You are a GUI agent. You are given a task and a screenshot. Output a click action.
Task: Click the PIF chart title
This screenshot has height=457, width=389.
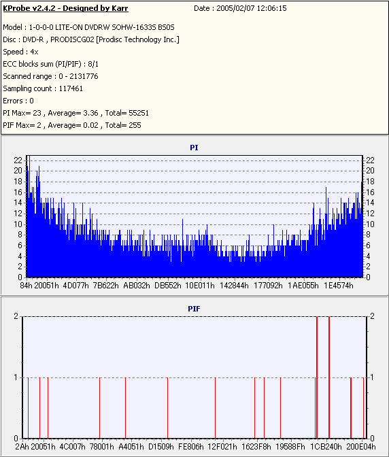(194, 309)
